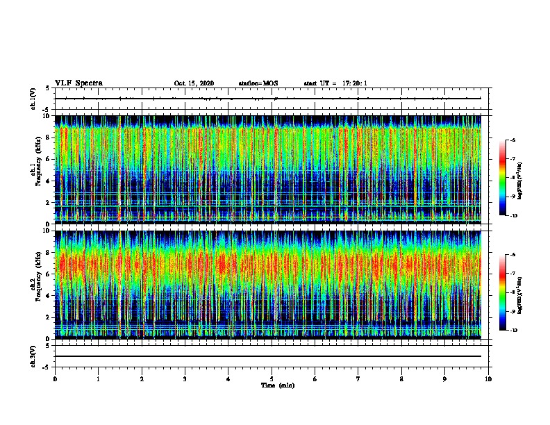Click the "2" kHz tick on ch.2 axis

(x=49, y=317)
